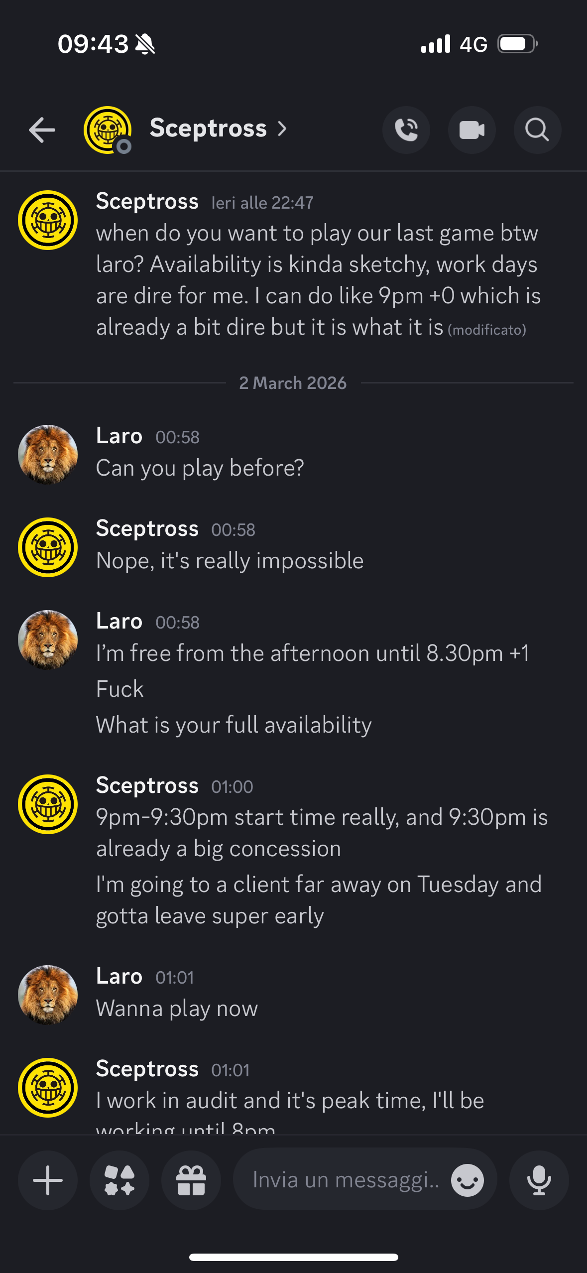Expand Sceptross profile chevron in header
This screenshot has width=587, height=1273.
tap(282, 129)
